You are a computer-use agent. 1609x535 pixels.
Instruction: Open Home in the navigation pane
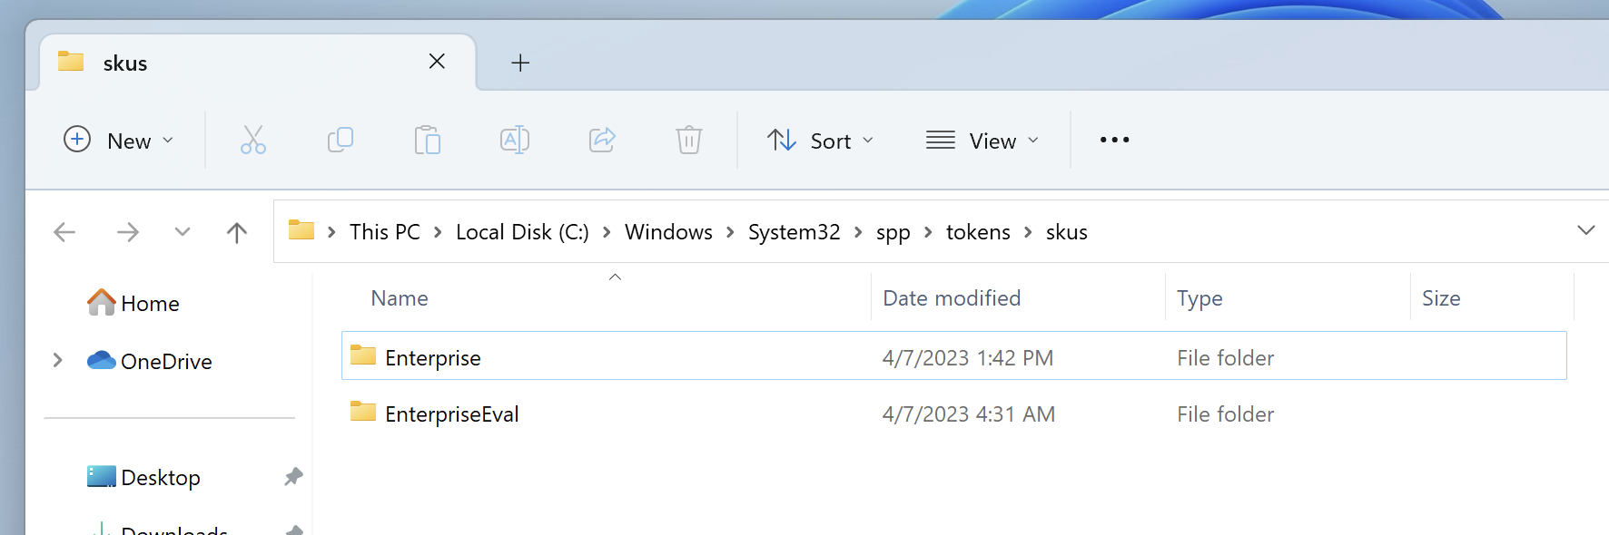(x=150, y=304)
